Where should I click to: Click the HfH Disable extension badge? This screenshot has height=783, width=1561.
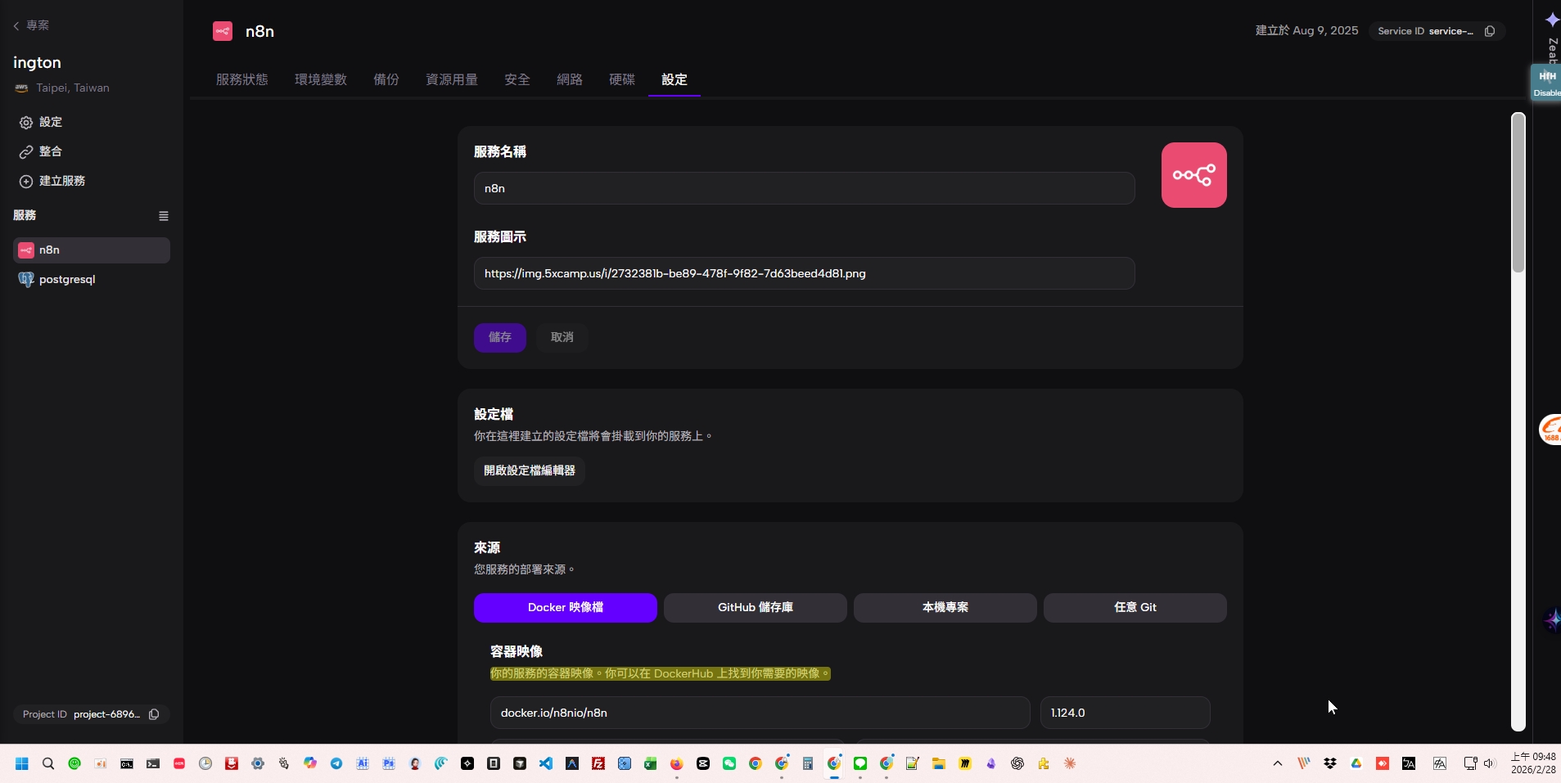pyautogui.click(x=1546, y=82)
